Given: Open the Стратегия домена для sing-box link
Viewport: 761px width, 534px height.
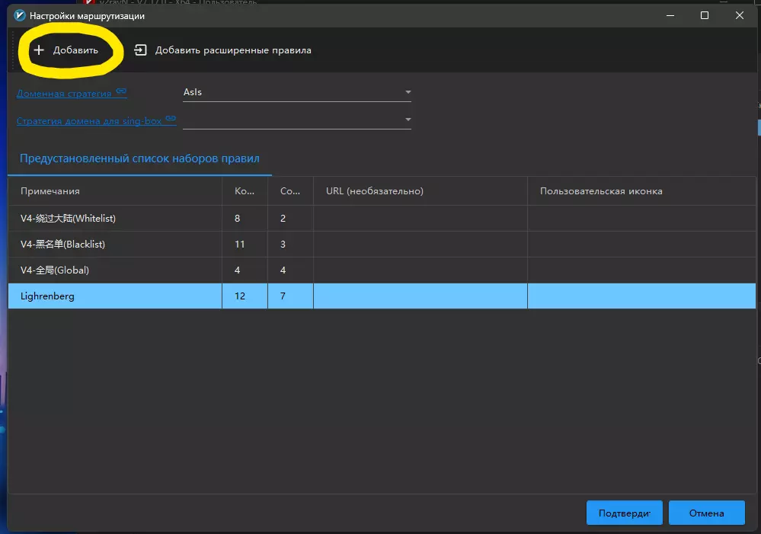Looking at the screenshot, I should (x=89, y=121).
